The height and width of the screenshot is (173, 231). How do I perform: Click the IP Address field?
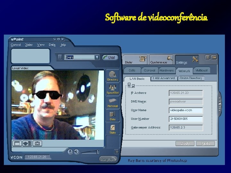pyautogui.click(x=186, y=93)
